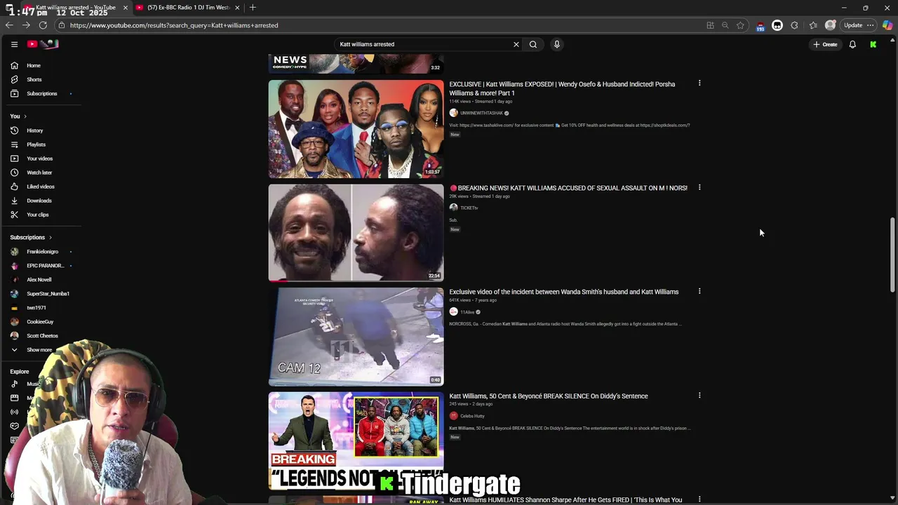This screenshot has width=898, height=505.
Task: Open the browser three-dots settings menu
Action: pyautogui.click(x=871, y=25)
